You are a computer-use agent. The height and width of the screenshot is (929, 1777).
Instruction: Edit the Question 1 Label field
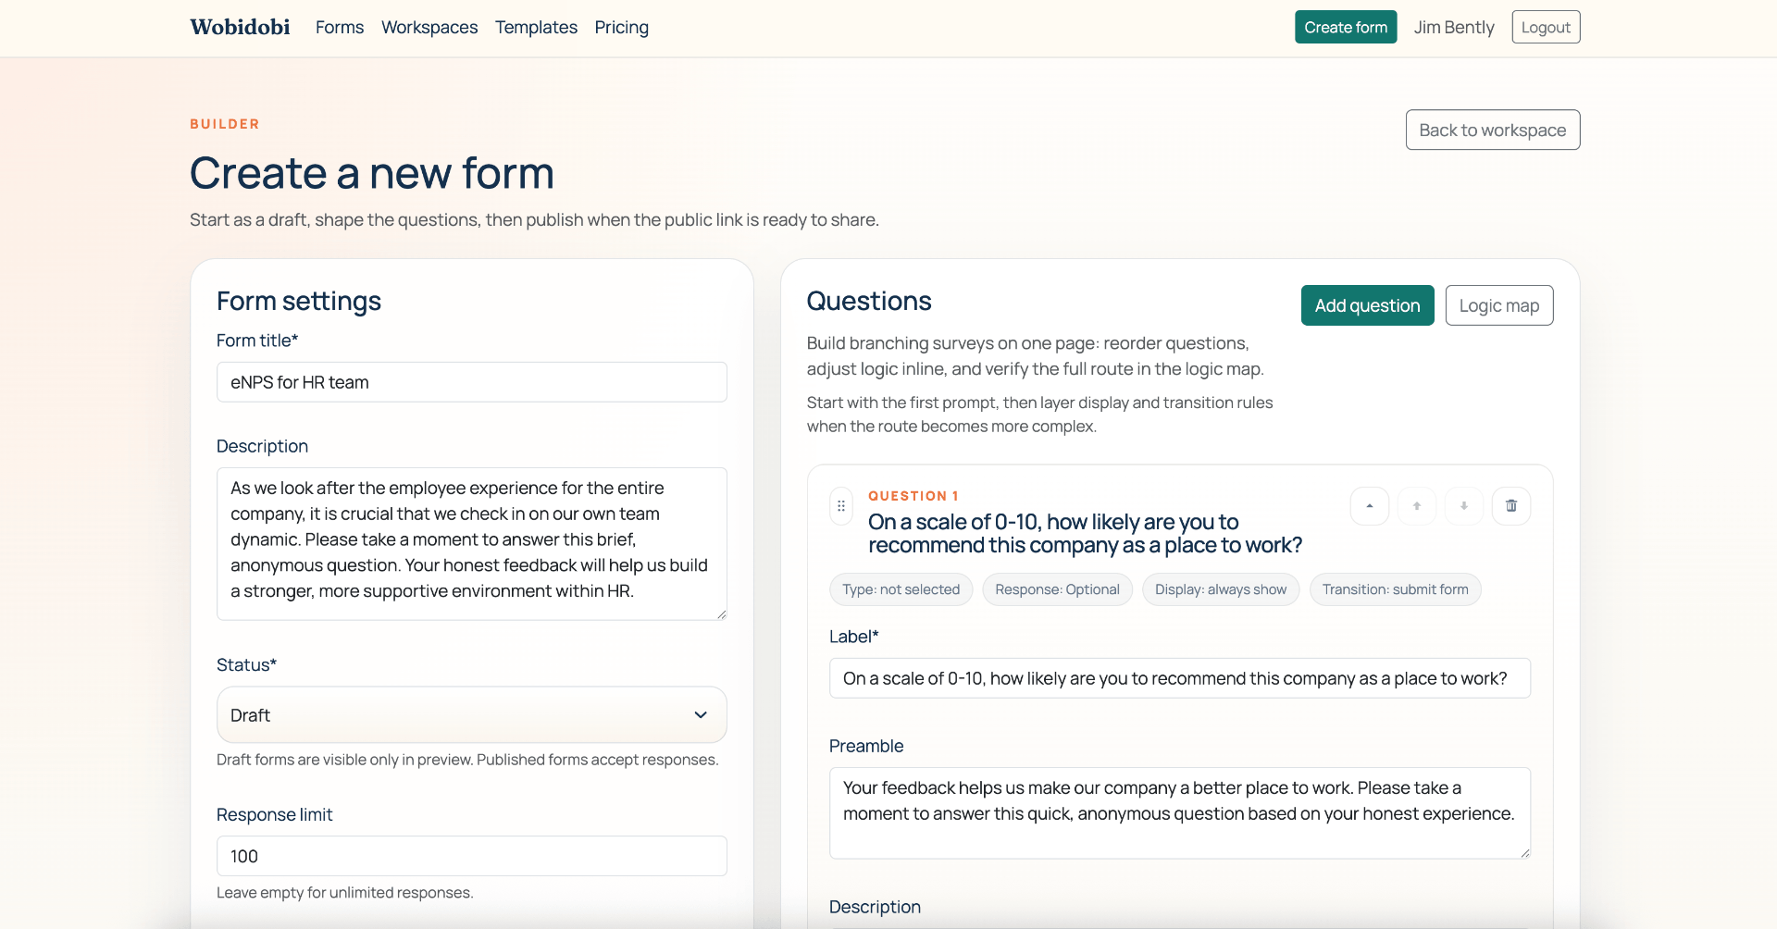[x=1180, y=678]
